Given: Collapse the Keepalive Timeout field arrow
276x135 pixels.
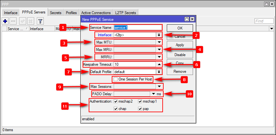Looking at the screenshot, I should click(158, 64).
